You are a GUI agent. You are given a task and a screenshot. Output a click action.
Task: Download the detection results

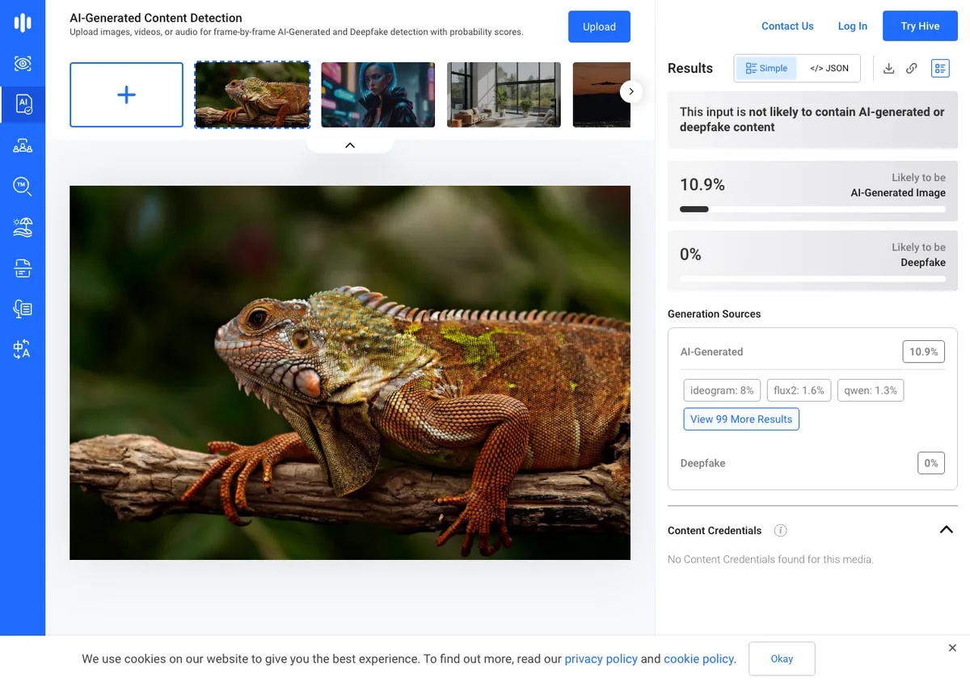pyautogui.click(x=888, y=69)
